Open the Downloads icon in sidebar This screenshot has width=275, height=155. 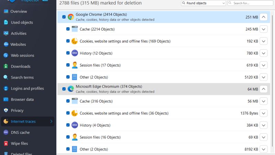6,66
